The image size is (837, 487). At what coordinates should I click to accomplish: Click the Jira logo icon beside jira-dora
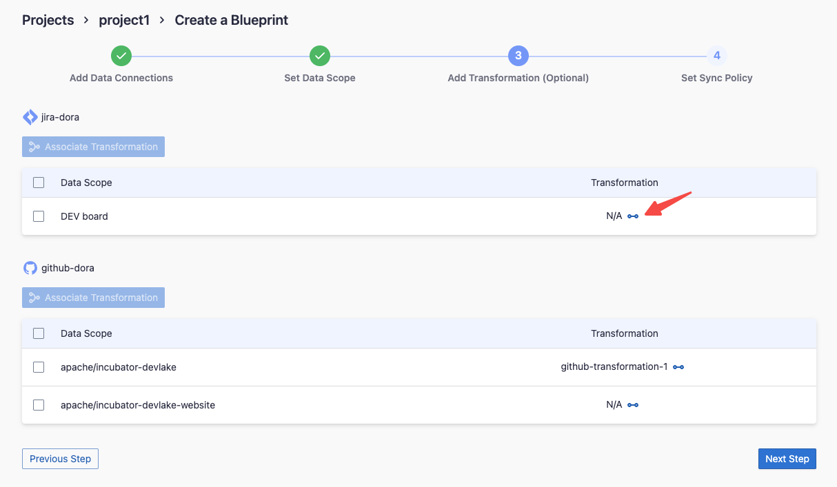coord(30,117)
